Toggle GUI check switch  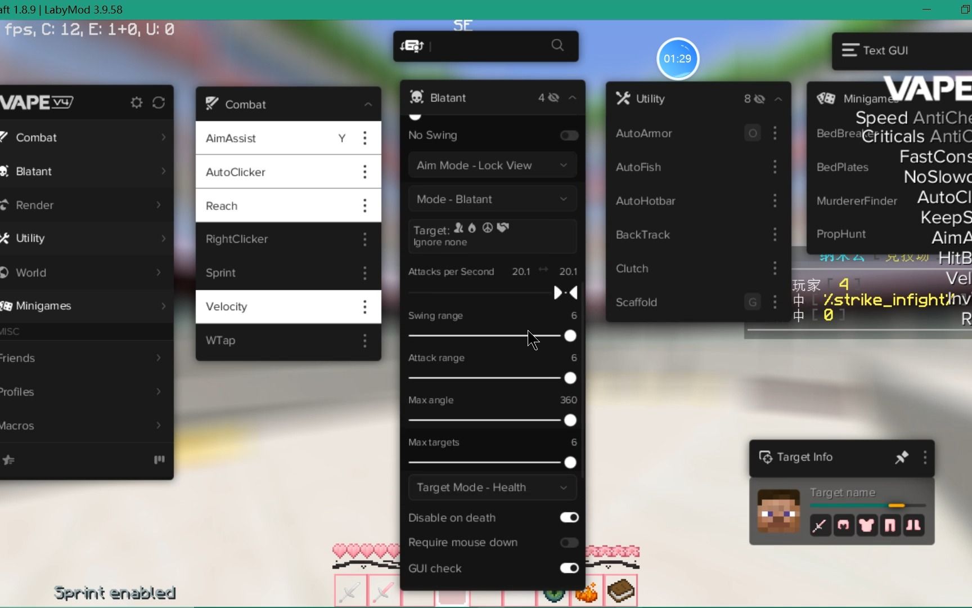569,568
